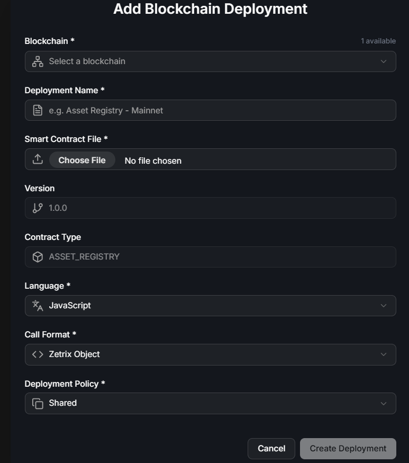Click the No file chosen text
The height and width of the screenshot is (463, 409).
click(x=153, y=161)
